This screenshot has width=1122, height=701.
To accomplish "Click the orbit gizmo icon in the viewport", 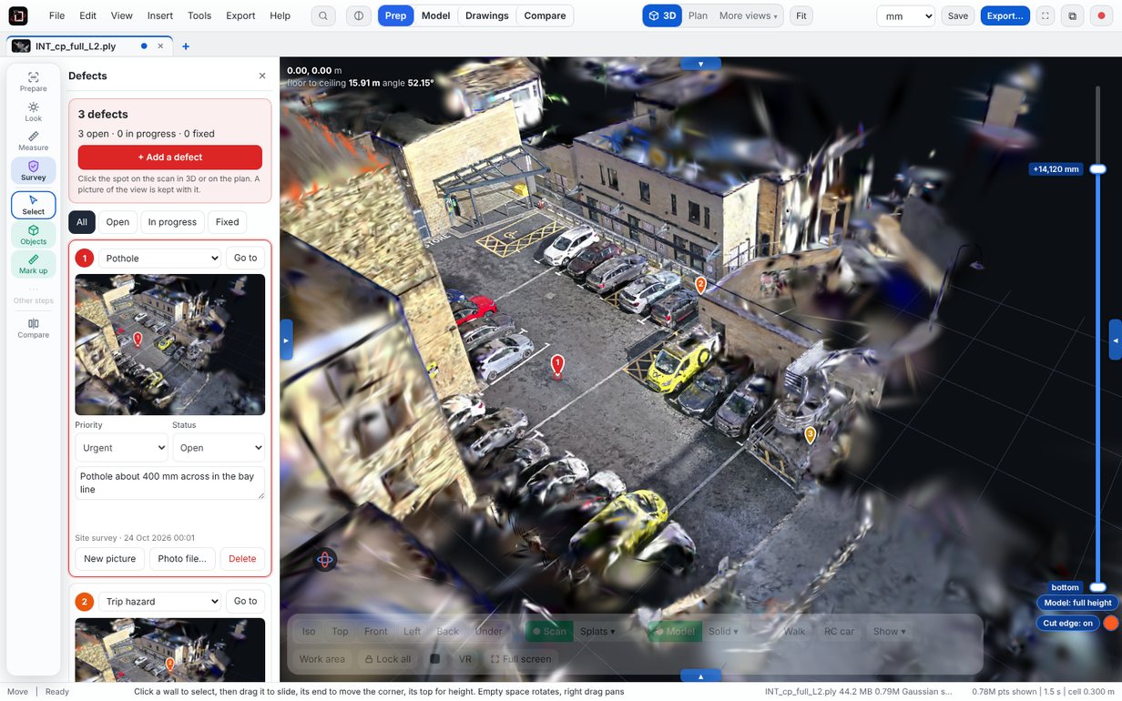I will coord(325,559).
